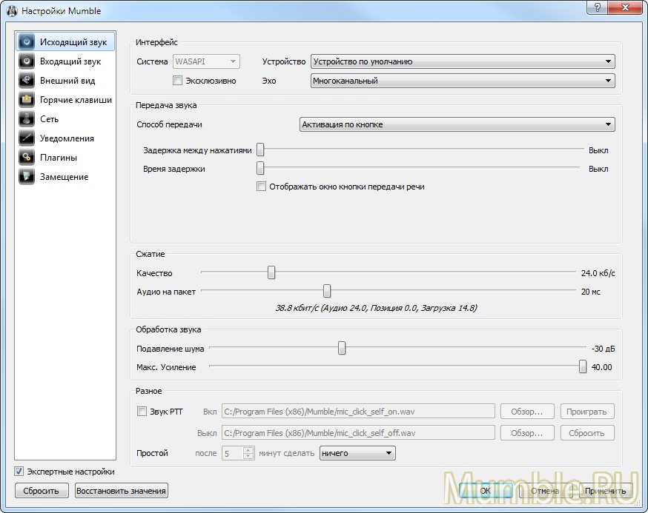The width and height of the screenshot is (648, 513).
Task: Open the Эхо Многоканальный dropdown
Action: coord(463,81)
